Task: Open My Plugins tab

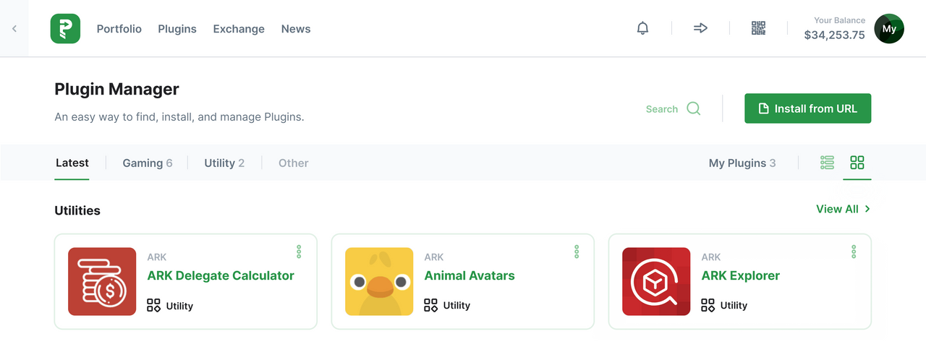Action: 742,163
